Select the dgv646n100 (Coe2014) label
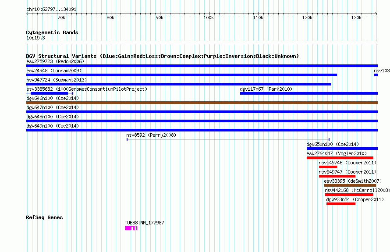This screenshot has height=252, width=390. (x=53, y=98)
